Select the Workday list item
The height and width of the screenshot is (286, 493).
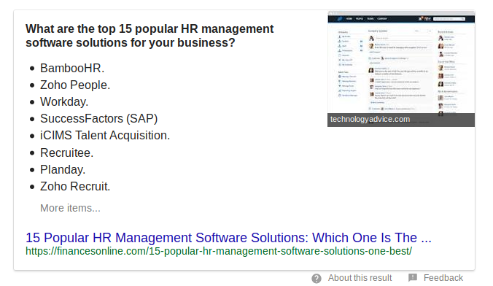(x=64, y=101)
